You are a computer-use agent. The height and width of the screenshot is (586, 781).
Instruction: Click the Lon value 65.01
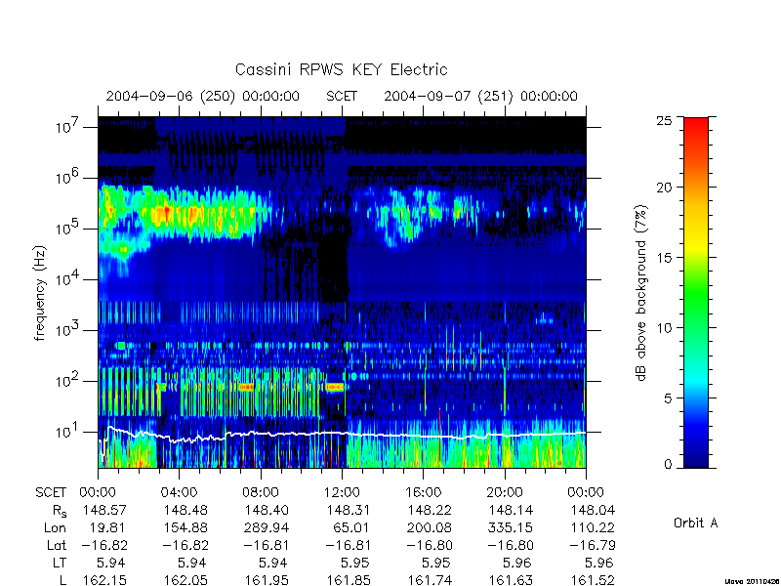click(351, 527)
